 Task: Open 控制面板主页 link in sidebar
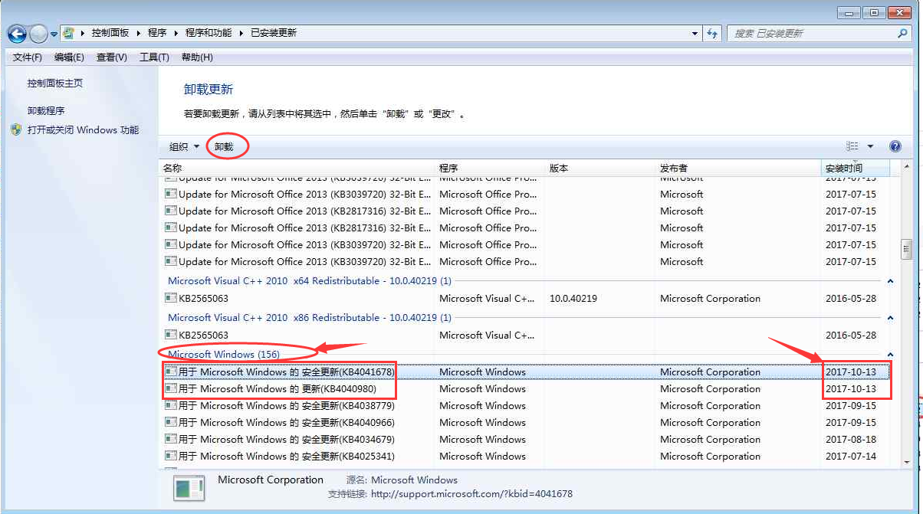pos(55,83)
